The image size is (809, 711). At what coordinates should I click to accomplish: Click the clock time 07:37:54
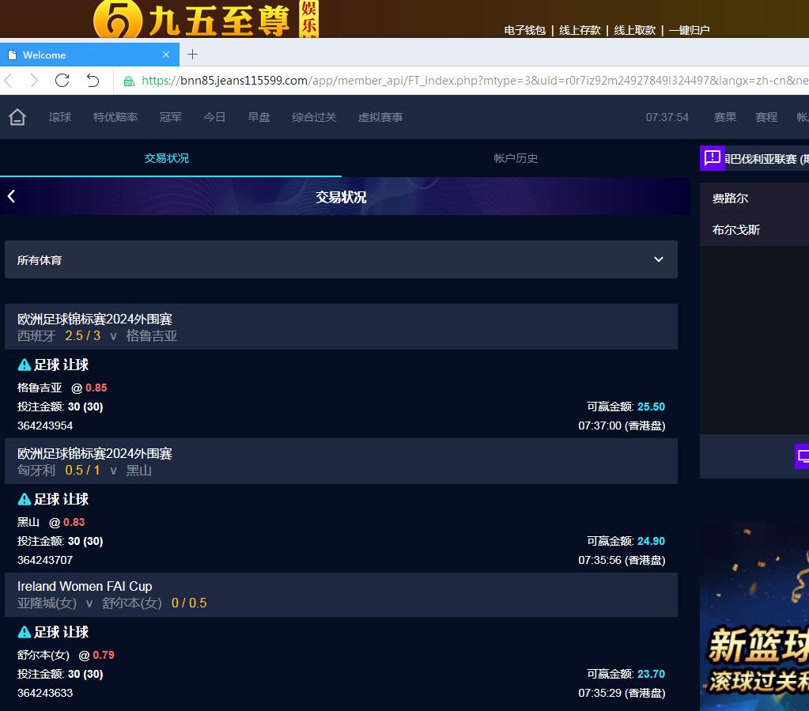tap(667, 117)
